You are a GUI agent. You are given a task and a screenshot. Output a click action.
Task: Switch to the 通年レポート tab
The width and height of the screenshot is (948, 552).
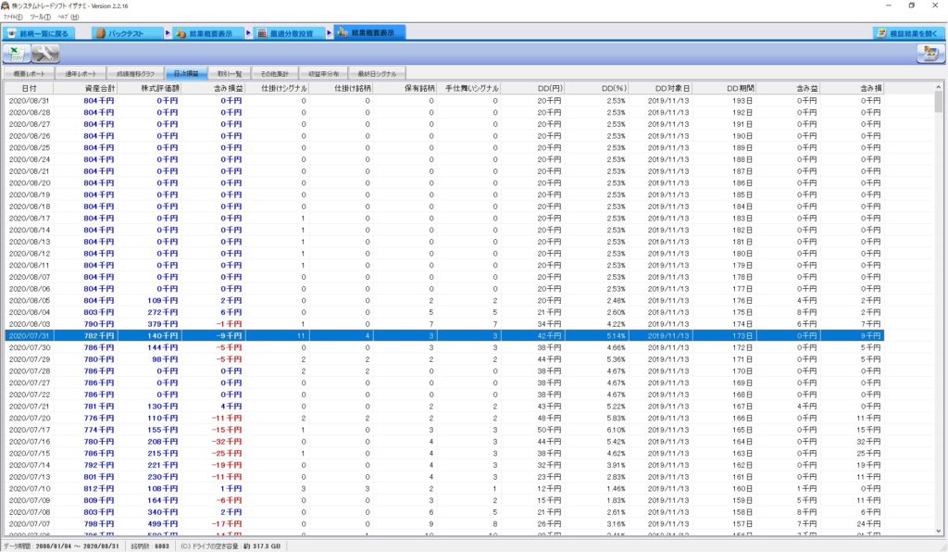81,72
